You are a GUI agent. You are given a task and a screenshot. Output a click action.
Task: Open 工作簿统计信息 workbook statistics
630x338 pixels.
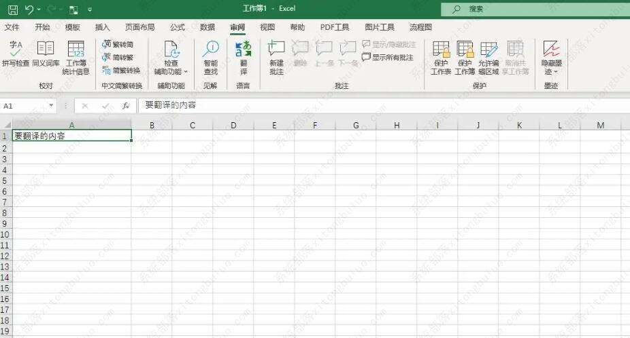coord(76,58)
